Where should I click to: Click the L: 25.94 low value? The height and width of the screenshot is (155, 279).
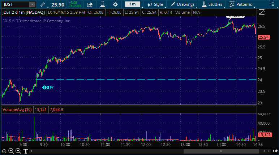(132, 12)
